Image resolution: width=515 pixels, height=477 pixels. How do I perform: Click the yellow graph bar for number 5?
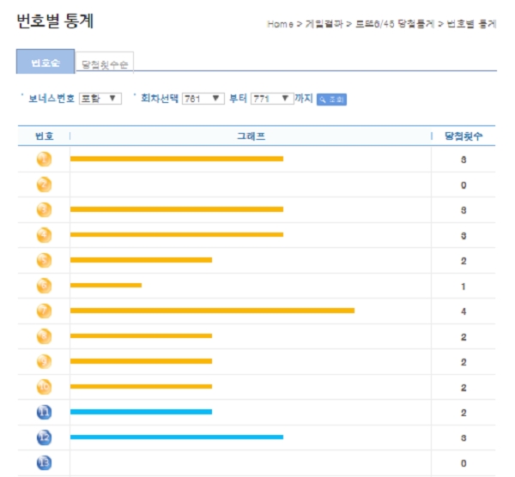point(141,260)
